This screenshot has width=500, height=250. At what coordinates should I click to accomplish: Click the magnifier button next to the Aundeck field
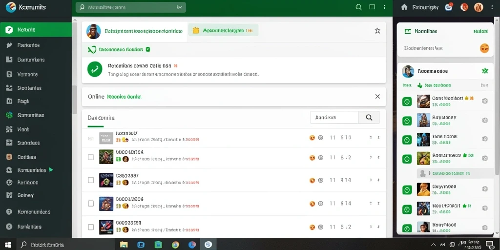(x=369, y=117)
